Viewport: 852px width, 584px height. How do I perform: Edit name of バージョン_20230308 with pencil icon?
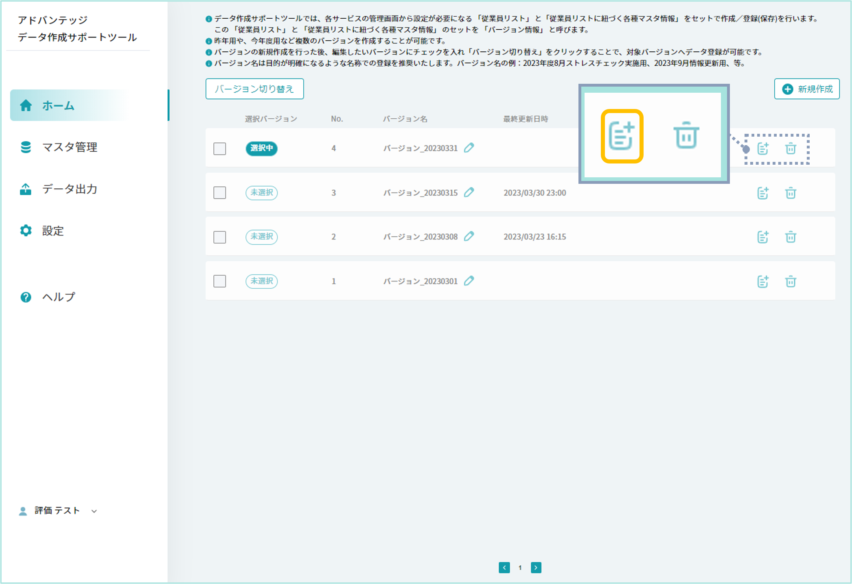469,236
